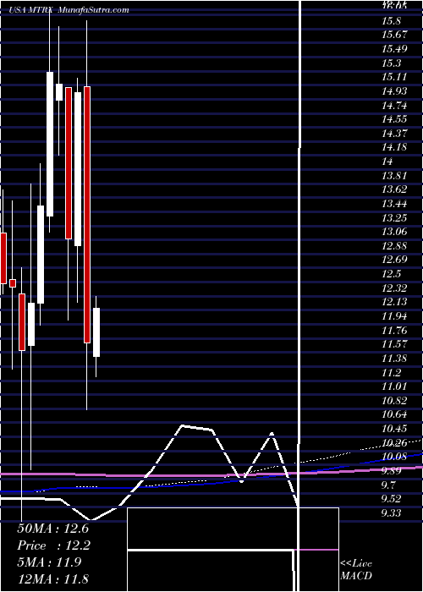Click the 12.5 price axis label
Screen dimensions: 423x592
[x=390, y=274]
